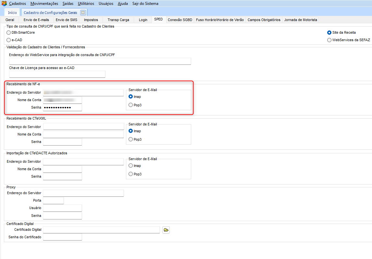Open the Utilitários menu
The image size is (372, 259).
(86, 4)
